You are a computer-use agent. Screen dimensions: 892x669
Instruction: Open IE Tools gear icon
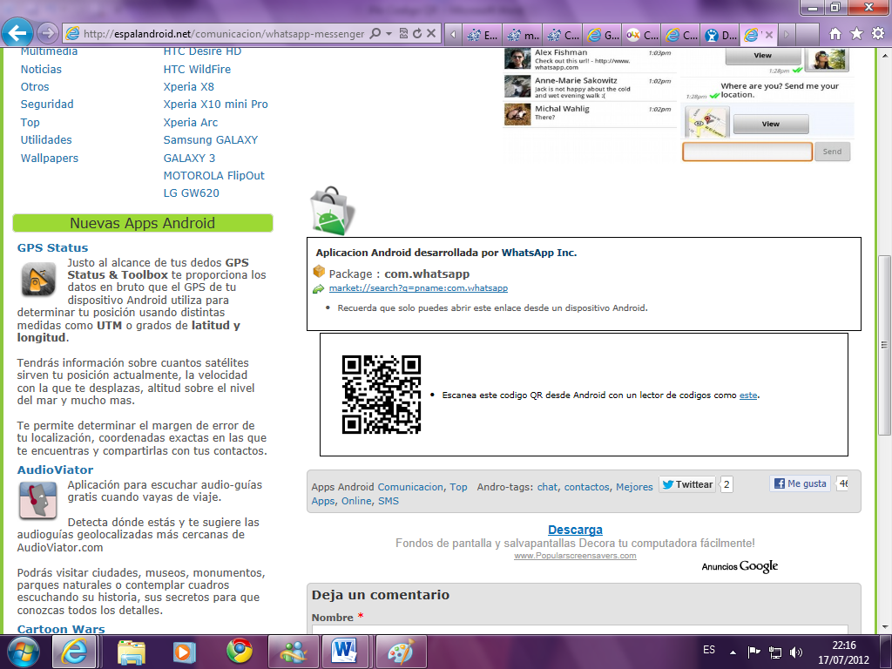tap(877, 34)
